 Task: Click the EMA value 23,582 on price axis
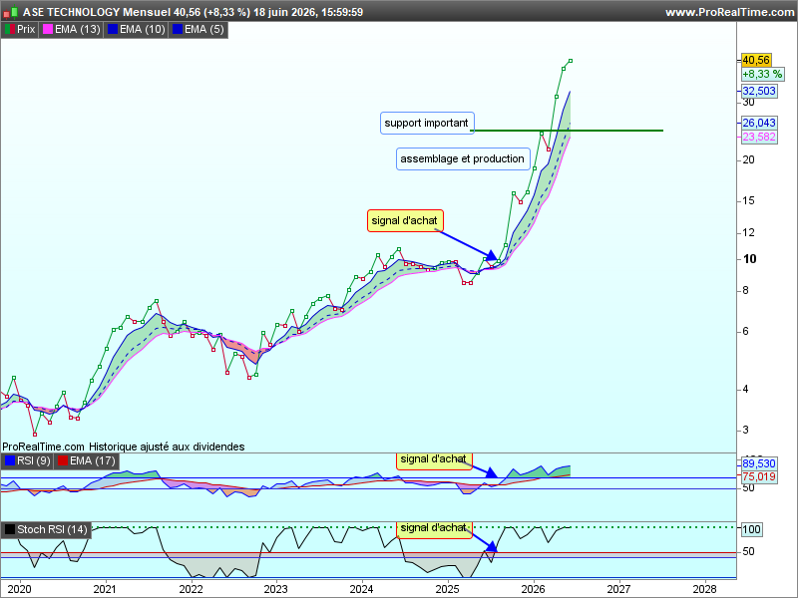(759, 137)
